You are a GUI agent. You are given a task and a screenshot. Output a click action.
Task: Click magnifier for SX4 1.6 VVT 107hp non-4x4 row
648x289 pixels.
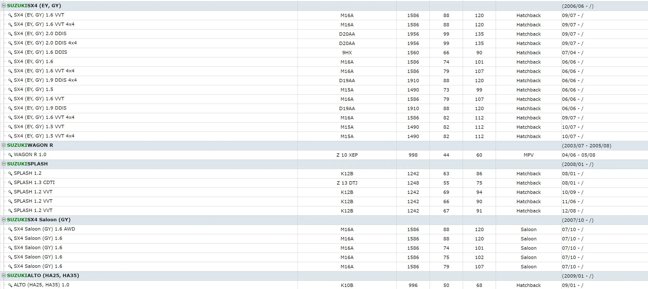pos(10,99)
